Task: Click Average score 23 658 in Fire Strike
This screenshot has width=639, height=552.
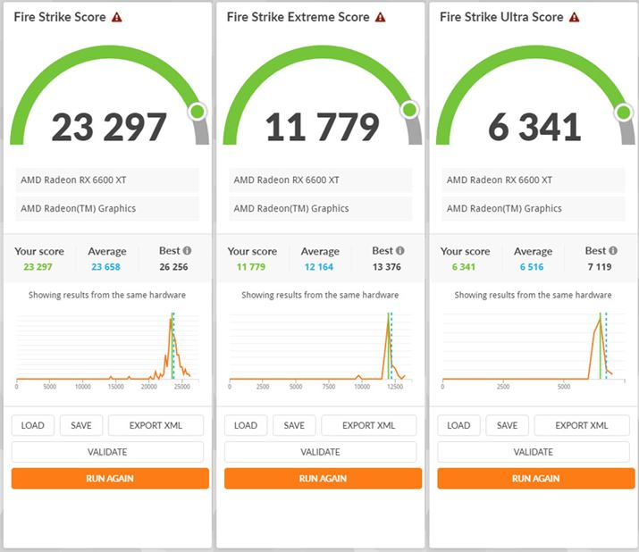Action: (107, 265)
